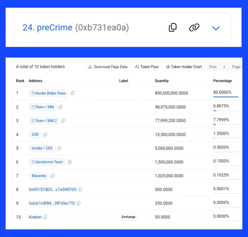The width and height of the screenshot is (248, 237).
Task: Copy address next to Team / MM 2
Action: pos(63,120)
